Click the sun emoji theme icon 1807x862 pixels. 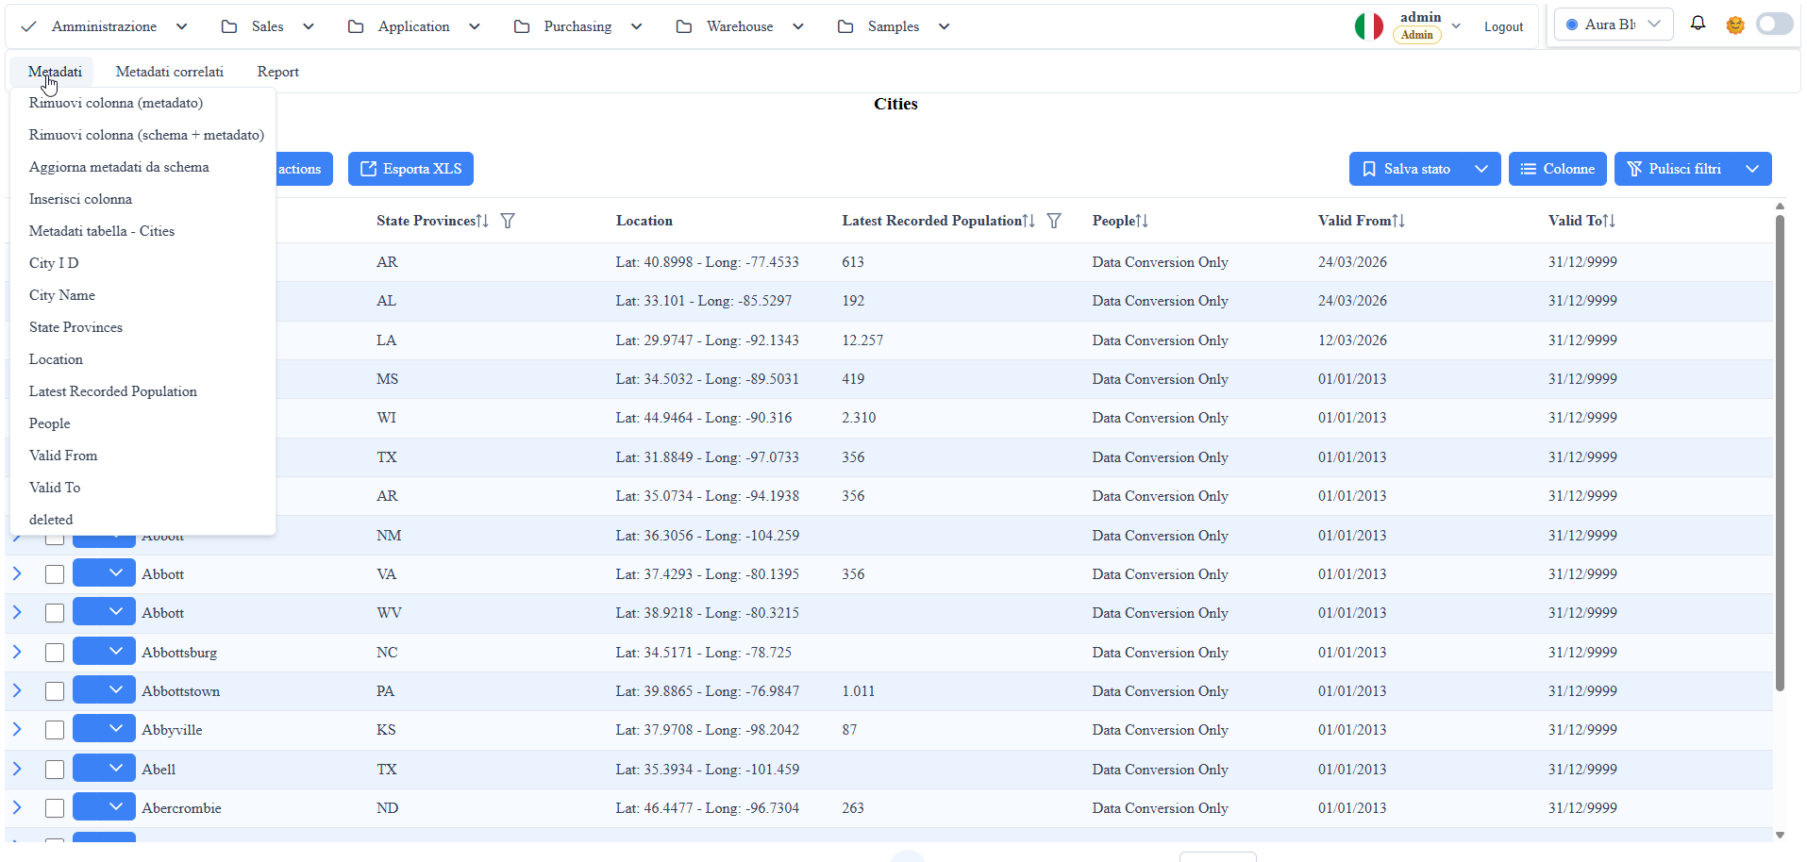(x=1735, y=25)
